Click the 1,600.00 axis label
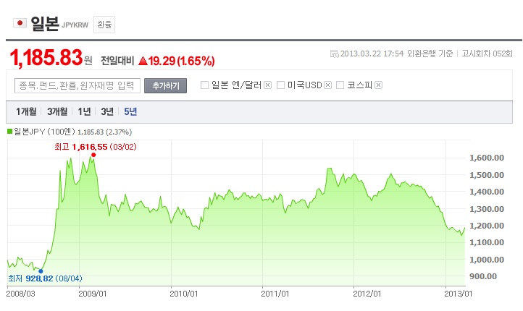 click(487, 158)
